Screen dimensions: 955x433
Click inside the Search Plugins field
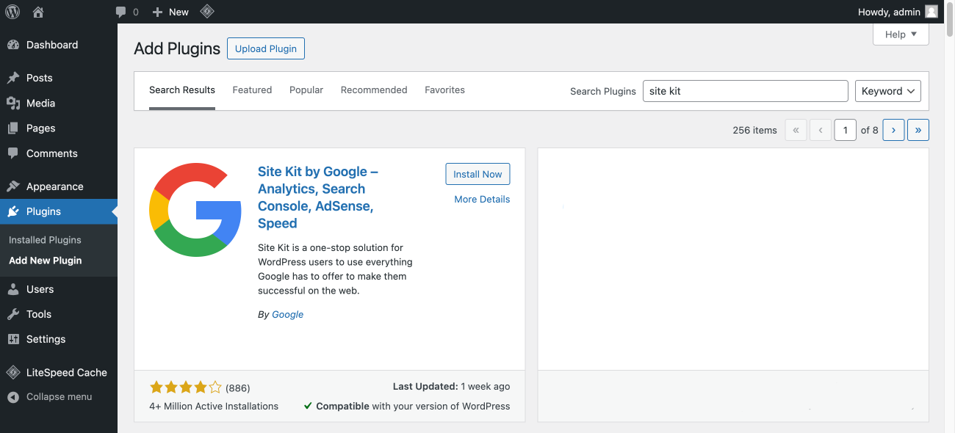click(x=745, y=91)
